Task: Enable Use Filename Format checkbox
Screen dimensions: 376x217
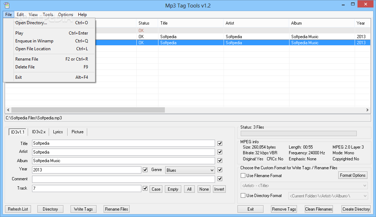Action: [x=243, y=175]
